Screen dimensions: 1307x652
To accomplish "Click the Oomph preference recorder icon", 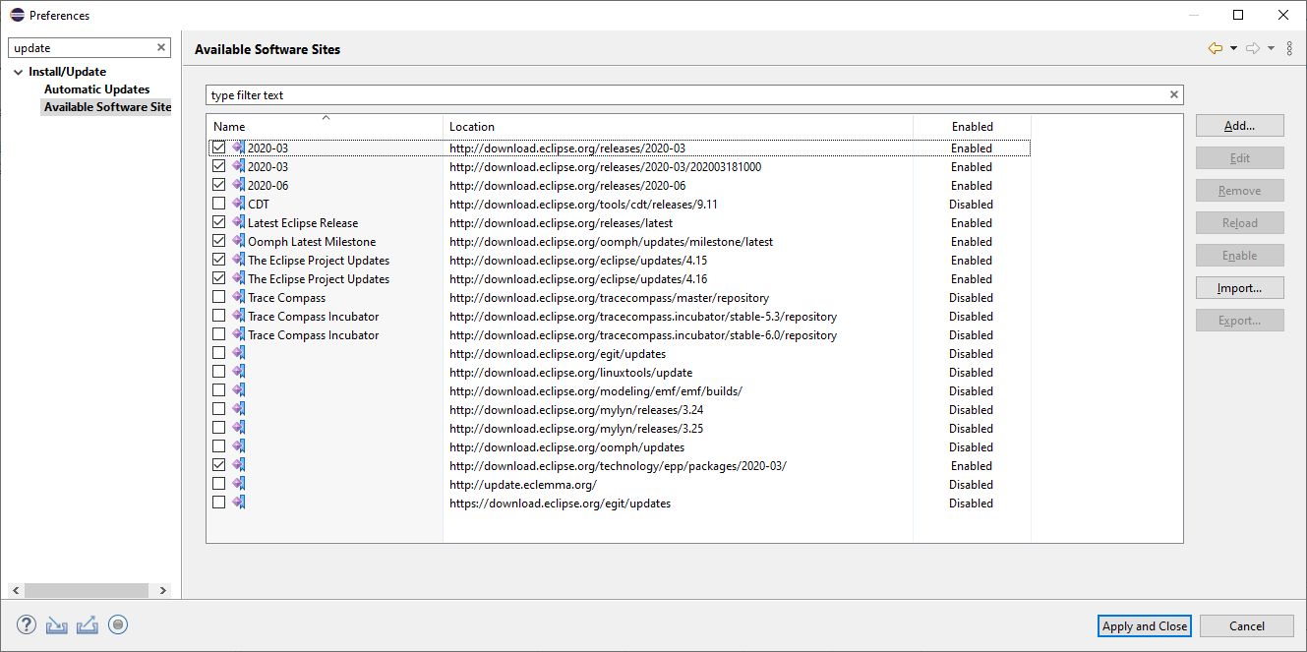I will (118, 624).
